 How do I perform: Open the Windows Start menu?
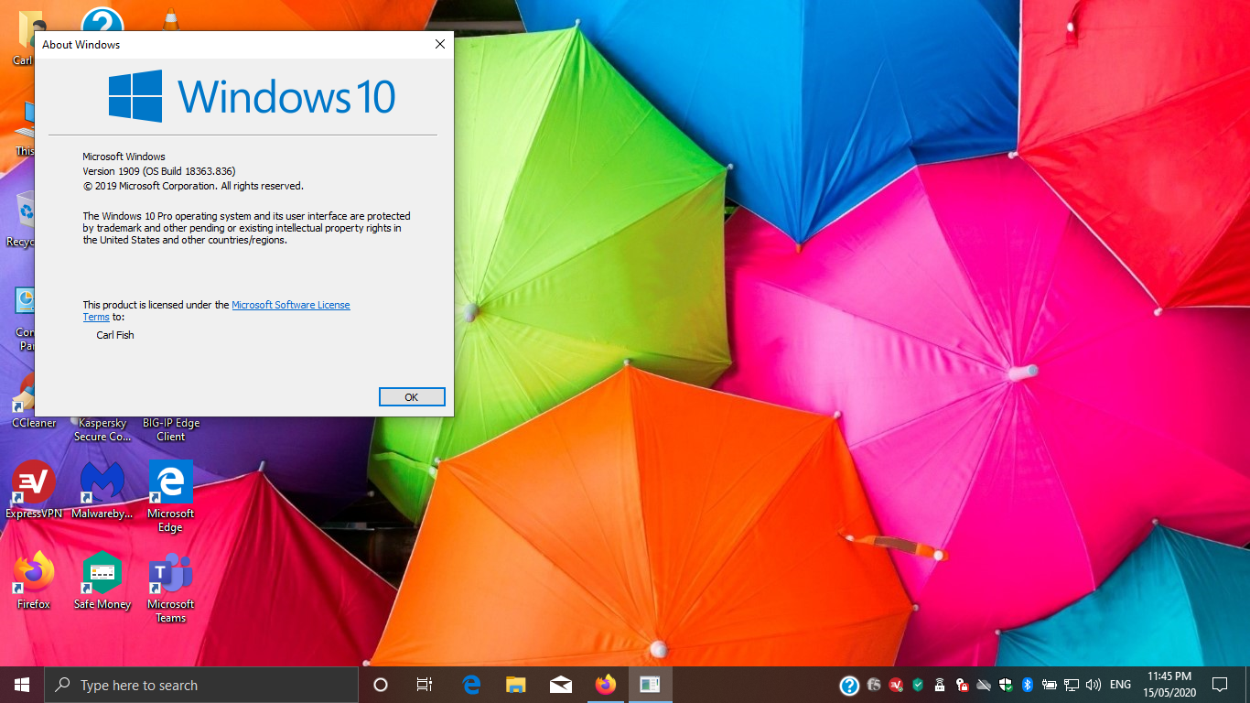click(x=22, y=685)
